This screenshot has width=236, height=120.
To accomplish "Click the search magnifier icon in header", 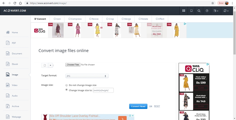I will point(199,11).
